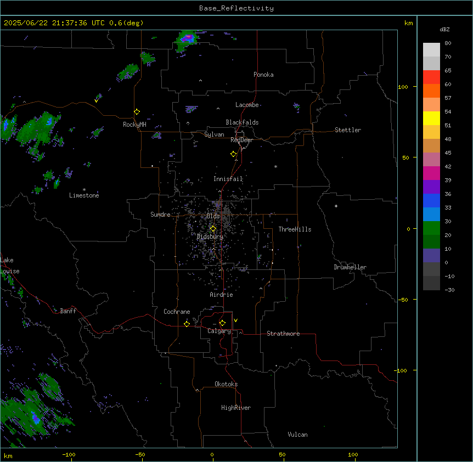Click the Okotoks town label
This screenshot has width=473, height=462.
click(226, 384)
